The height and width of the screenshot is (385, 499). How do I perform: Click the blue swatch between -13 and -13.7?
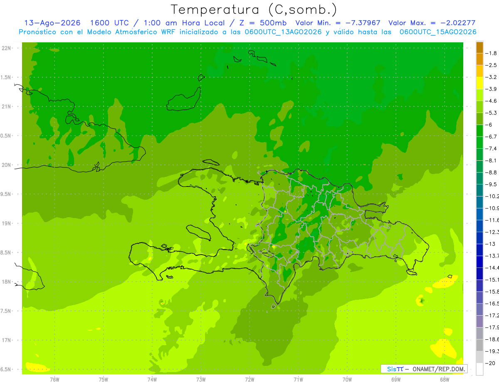[479, 250]
